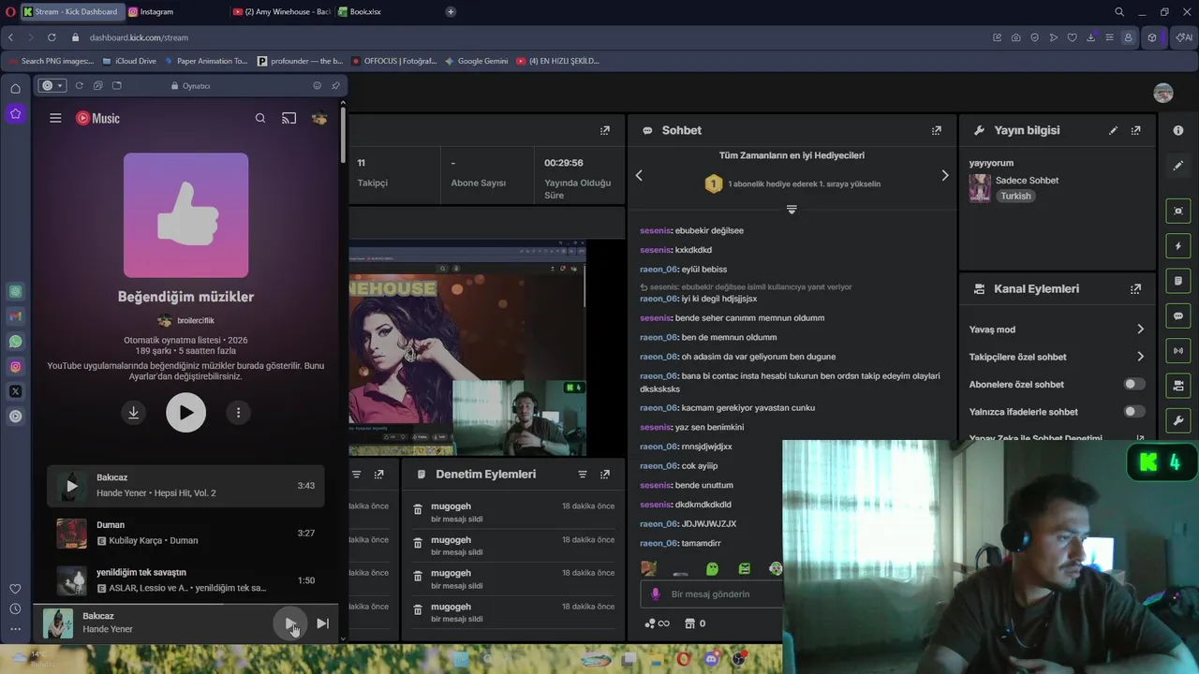
Task: Open the iCloud Drive bookmark
Action: click(x=130, y=61)
